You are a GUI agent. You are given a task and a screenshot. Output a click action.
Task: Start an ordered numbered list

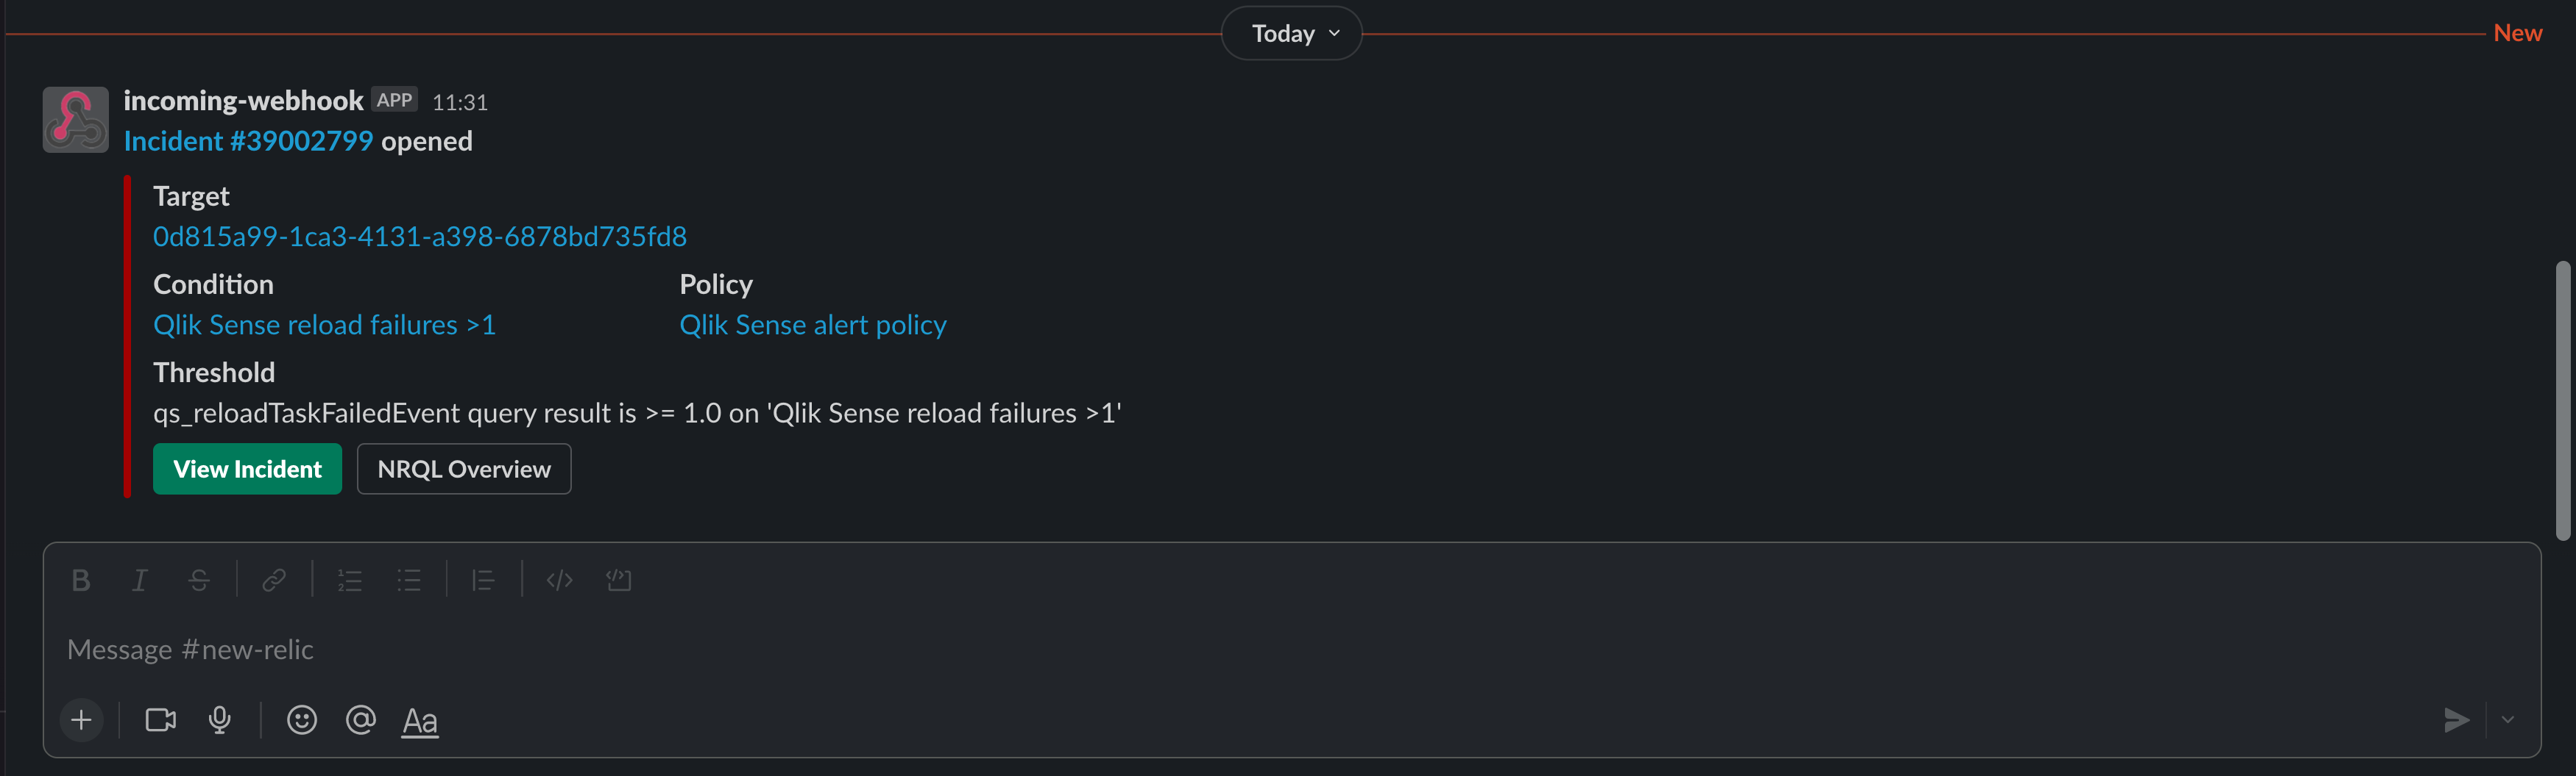coord(349,581)
